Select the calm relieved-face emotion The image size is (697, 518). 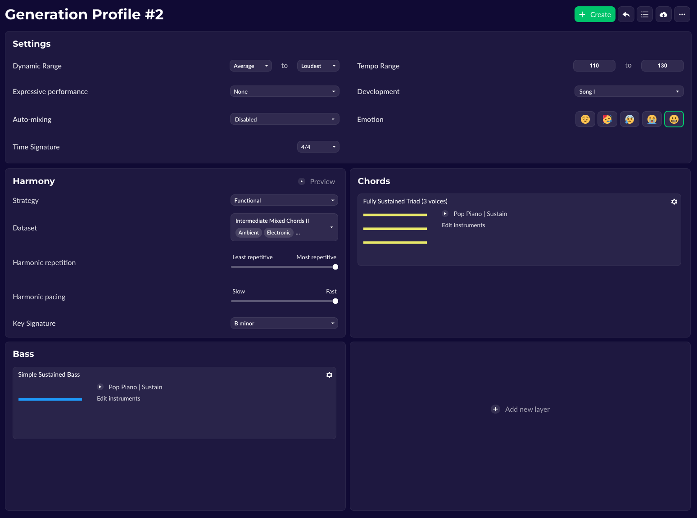[585, 119]
